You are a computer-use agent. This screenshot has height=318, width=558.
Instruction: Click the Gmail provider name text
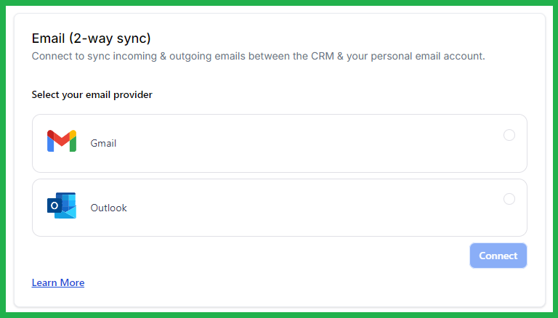click(x=103, y=143)
